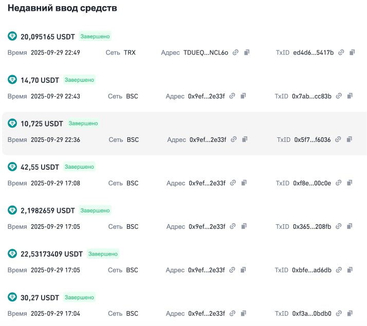Copy the TDUEQ...NCL6o address

[247, 52]
